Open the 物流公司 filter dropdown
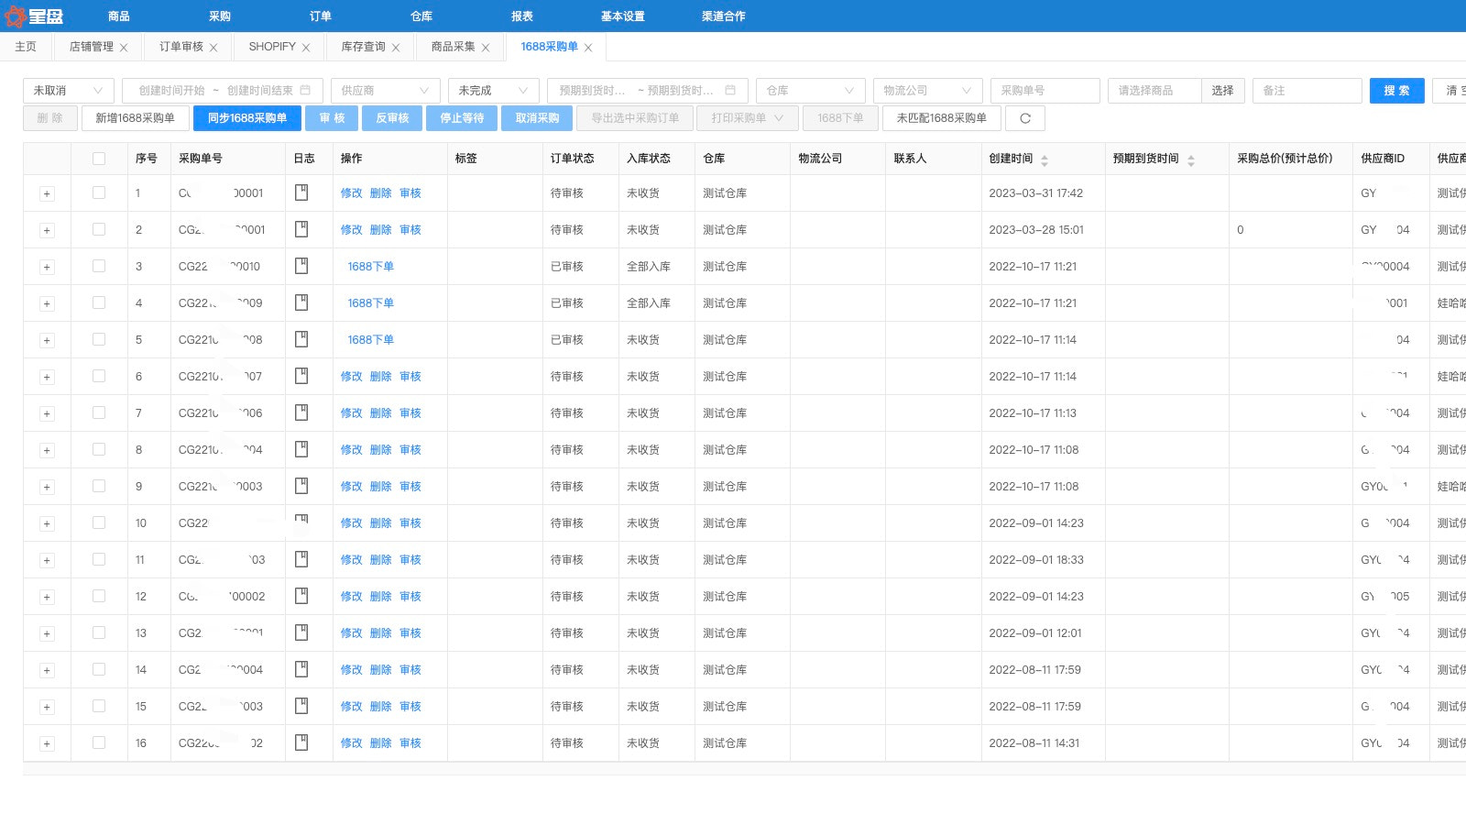Viewport: 1466px width, 825px height. click(927, 90)
